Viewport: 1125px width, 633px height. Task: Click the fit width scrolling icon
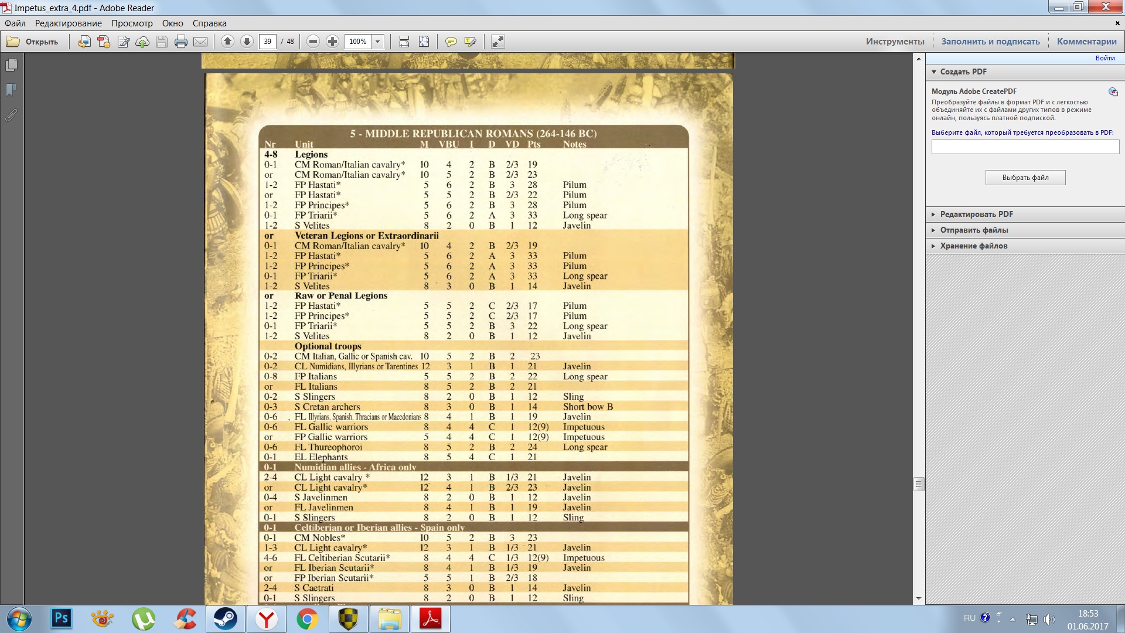404,42
